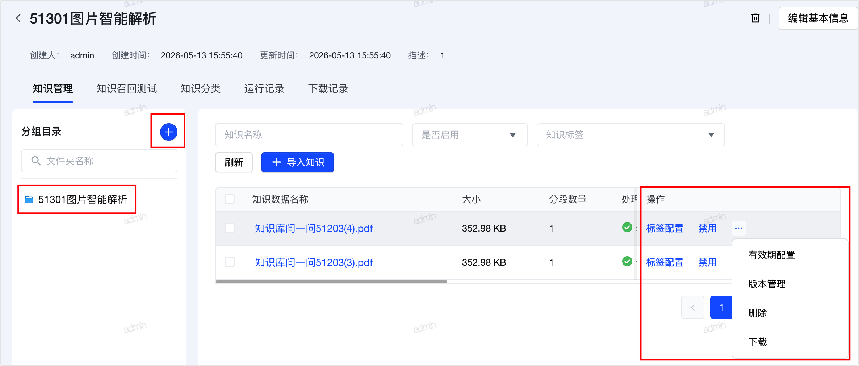
Task: Click the 更新时间 value 2026-05-13 15:55:40
Action: [x=350, y=55]
